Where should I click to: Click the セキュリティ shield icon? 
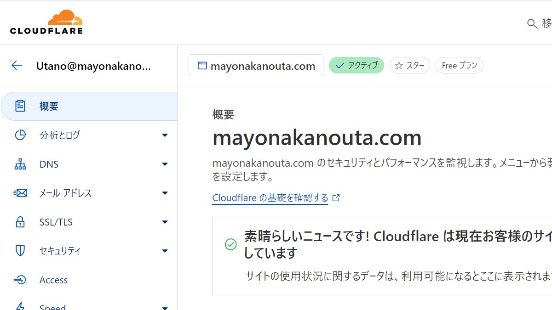pyautogui.click(x=20, y=251)
